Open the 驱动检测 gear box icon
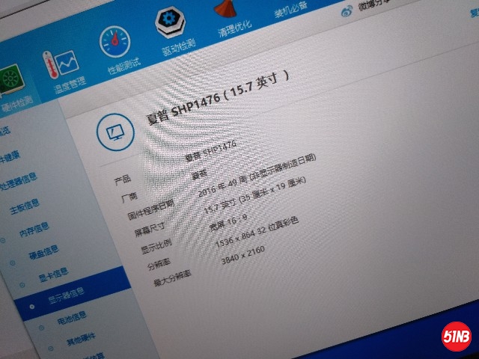Viewport: 479px width, 359px height. [x=170, y=22]
